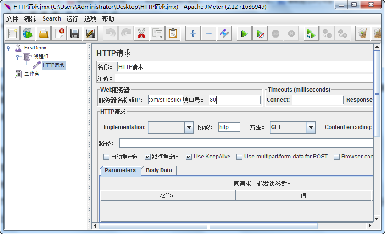Toggle the Use KeepAlive checkbox

(189, 157)
